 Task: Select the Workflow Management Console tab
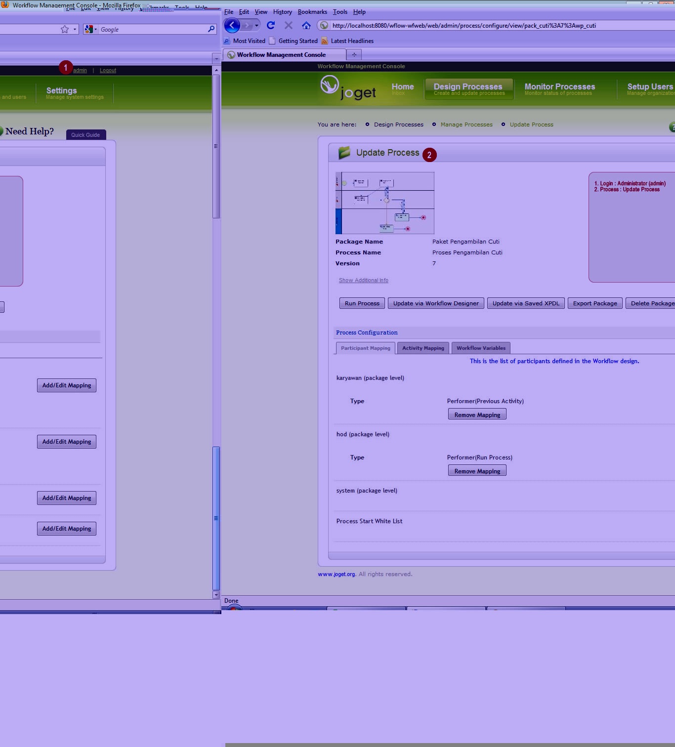click(284, 55)
